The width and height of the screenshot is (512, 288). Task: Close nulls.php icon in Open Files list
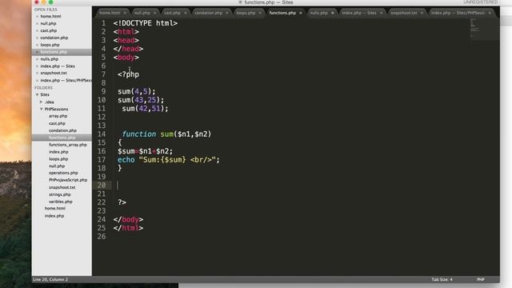pos(37,59)
